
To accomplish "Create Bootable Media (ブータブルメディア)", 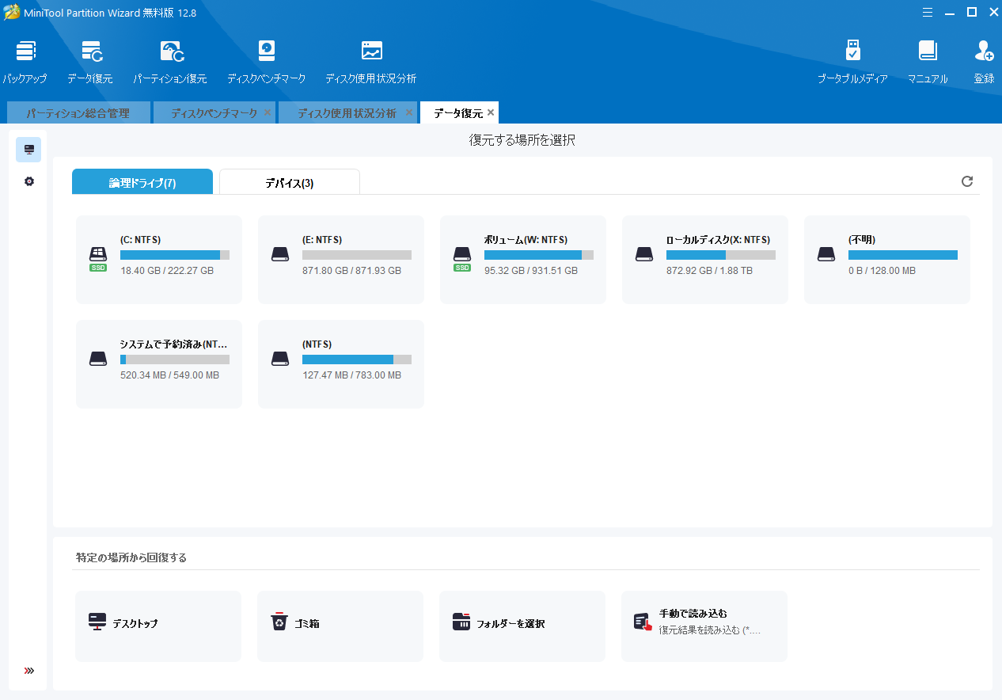I will coord(852,61).
